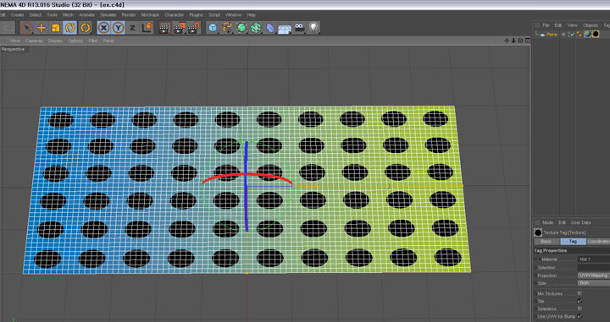Viewport: 610px width, 322px height.
Task: Choose the Scale tool icon
Action: [x=56, y=28]
